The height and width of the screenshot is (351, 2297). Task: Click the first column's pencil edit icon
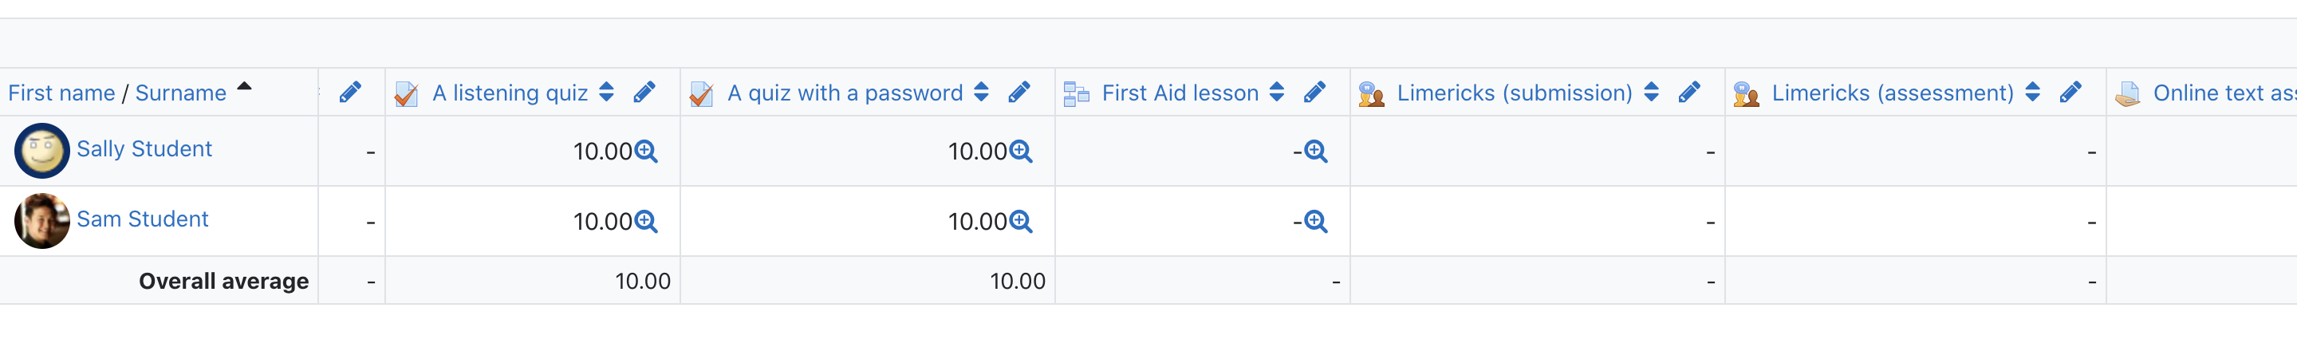tap(350, 93)
